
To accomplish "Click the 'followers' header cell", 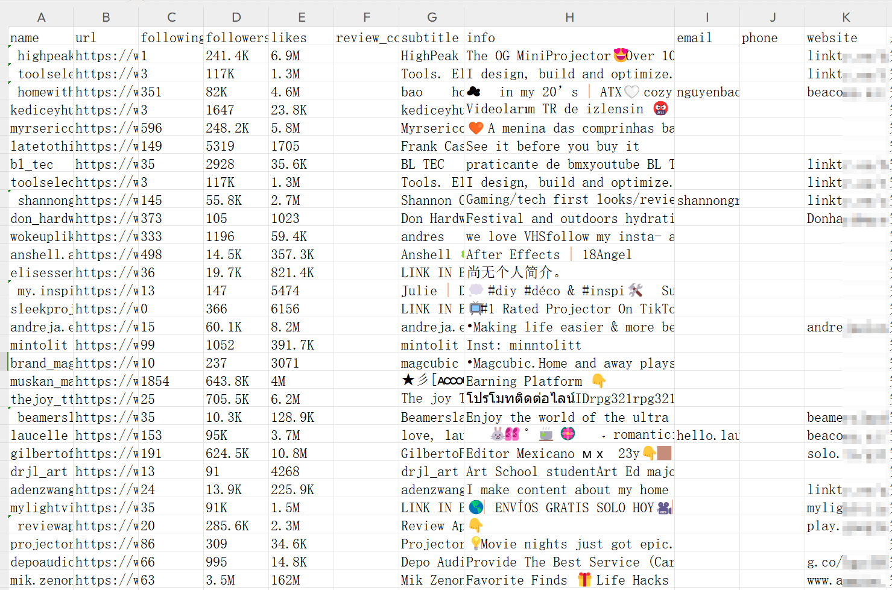I will click(x=236, y=37).
